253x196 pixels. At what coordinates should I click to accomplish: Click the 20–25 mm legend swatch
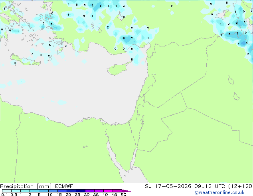pos(71,191)
